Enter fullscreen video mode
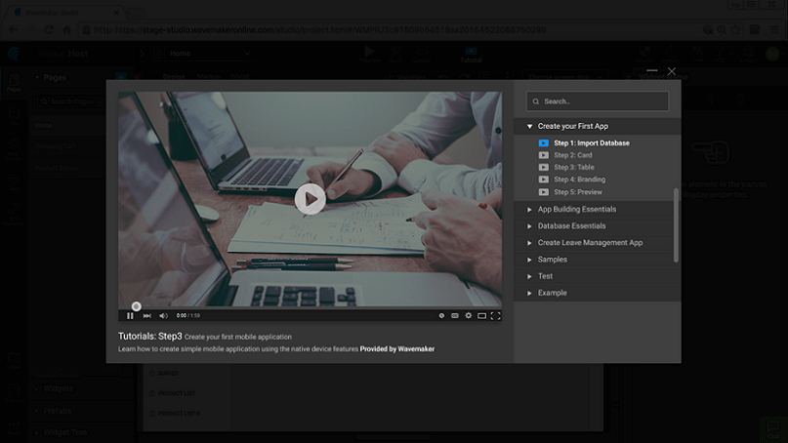 (495, 315)
